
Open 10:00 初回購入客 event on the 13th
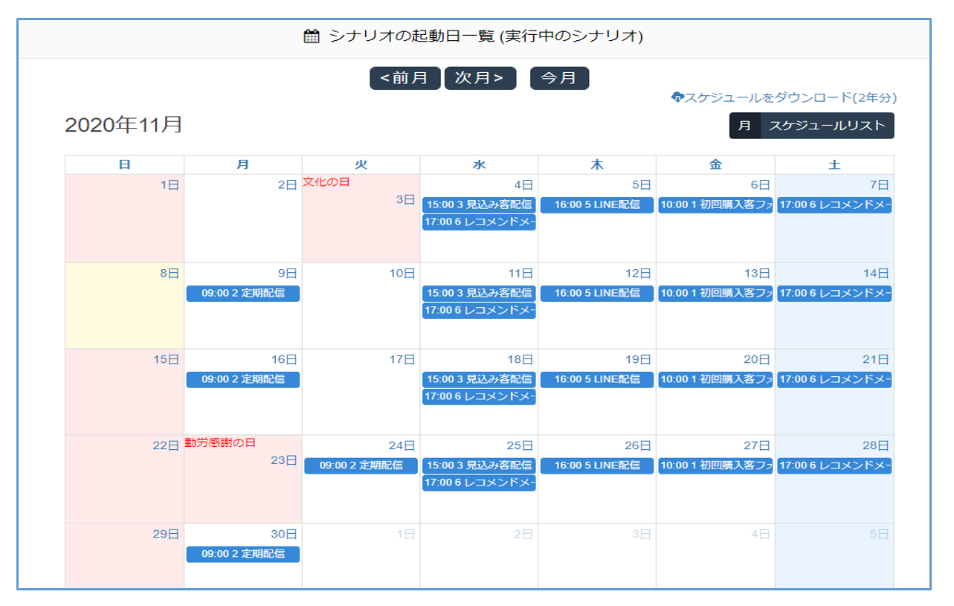pyautogui.click(x=715, y=294)
